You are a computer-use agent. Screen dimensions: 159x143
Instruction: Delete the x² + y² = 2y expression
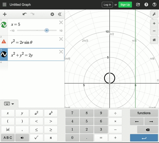61,52
